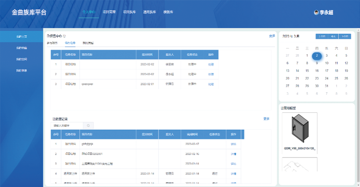Click the search magnifier icon in processed records

tap(88, 125)
